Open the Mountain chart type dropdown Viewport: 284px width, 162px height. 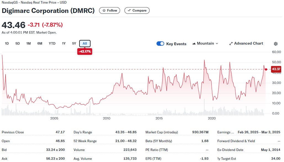point(205,44)
